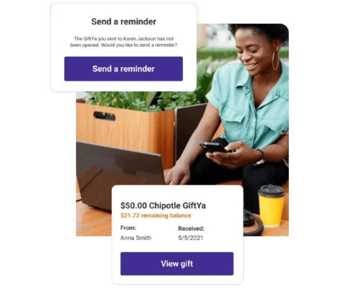This screenshot has height=293, width=337.
Task: Click the purple Send a reminder button
Action: tap(123, 69)
